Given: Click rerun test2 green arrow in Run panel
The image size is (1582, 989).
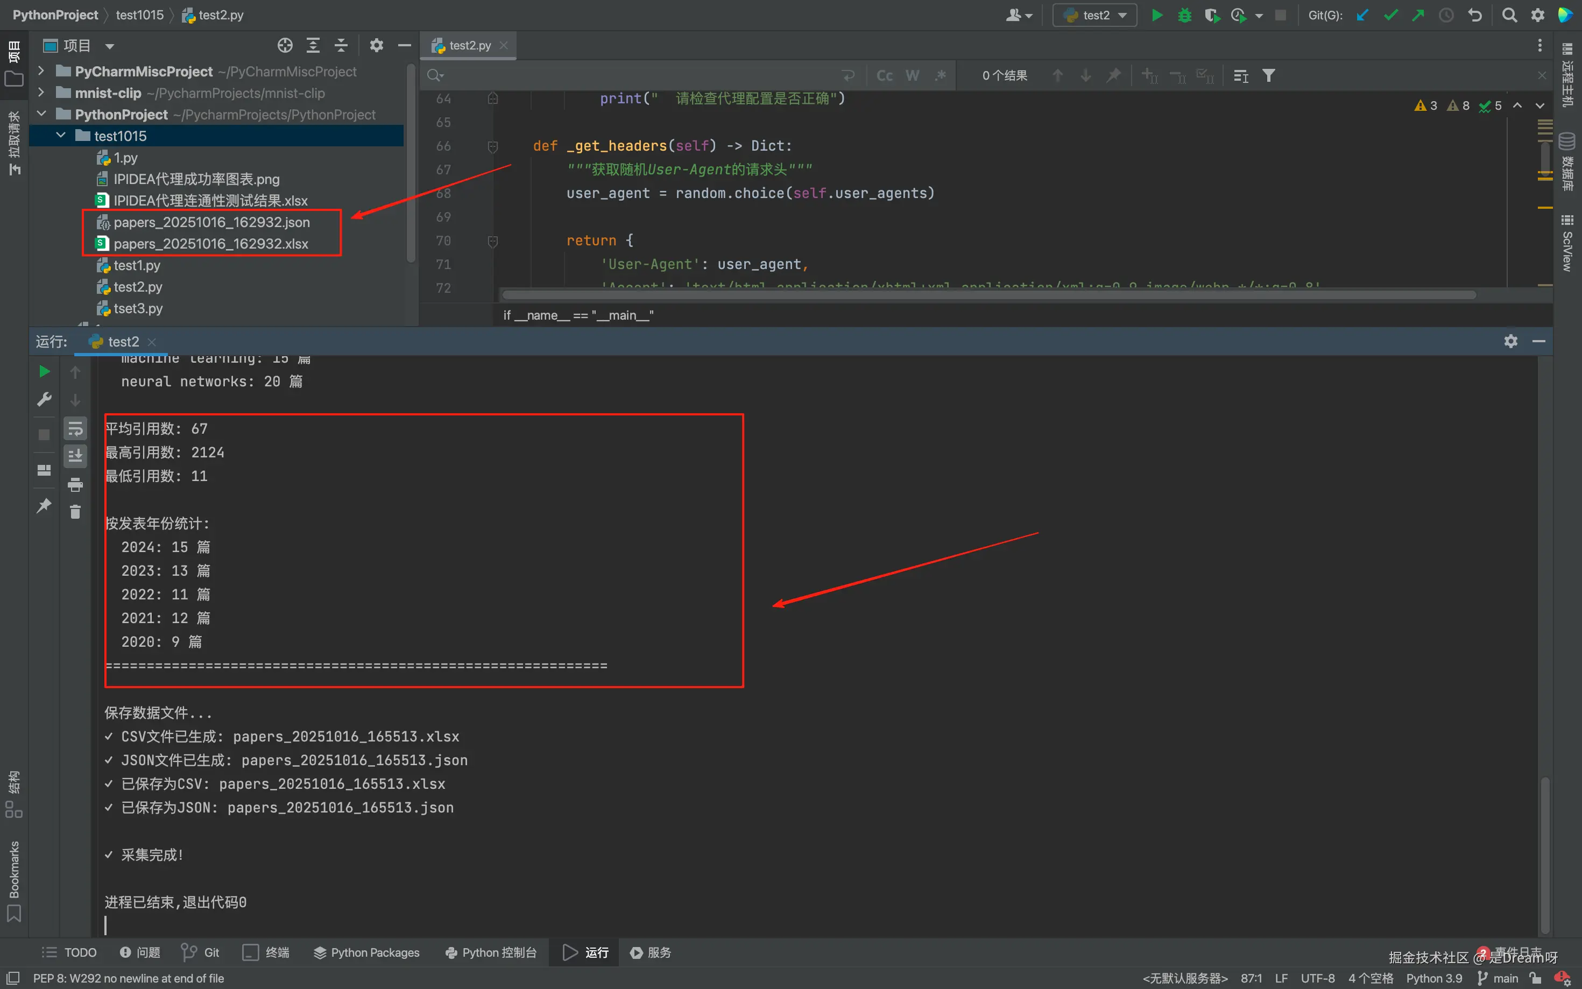Looking at the screenshot, I should [44, 371].
